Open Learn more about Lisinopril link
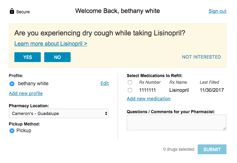This screenshot has height=163, width=237. [x=51, y=43]
